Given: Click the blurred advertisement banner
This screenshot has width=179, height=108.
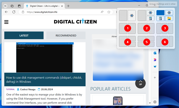Looking at the screenshot, I should point(118,60).
